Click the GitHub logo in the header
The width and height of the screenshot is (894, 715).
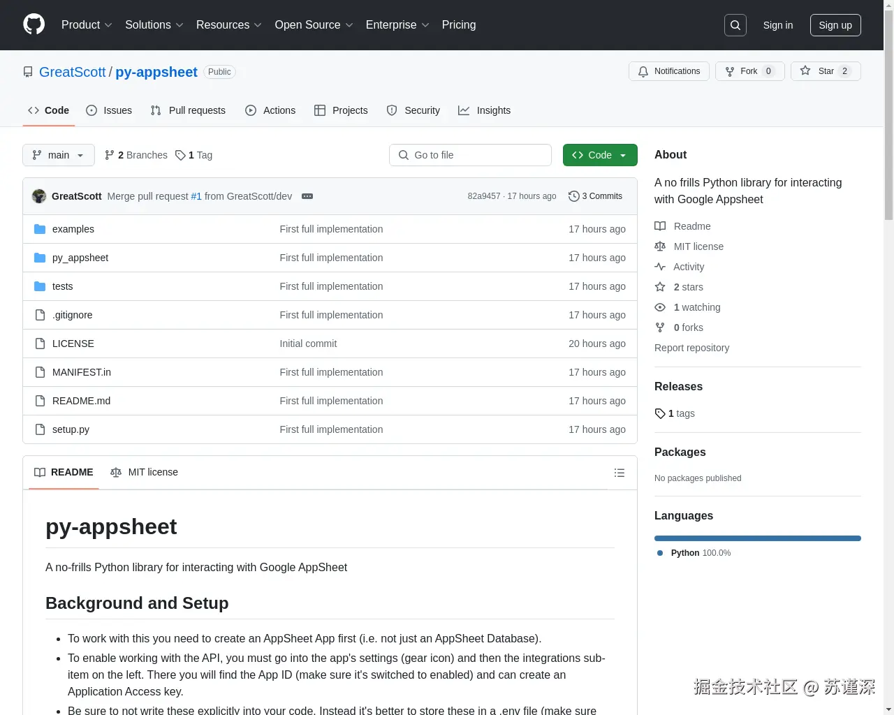[x=34, y=25]
